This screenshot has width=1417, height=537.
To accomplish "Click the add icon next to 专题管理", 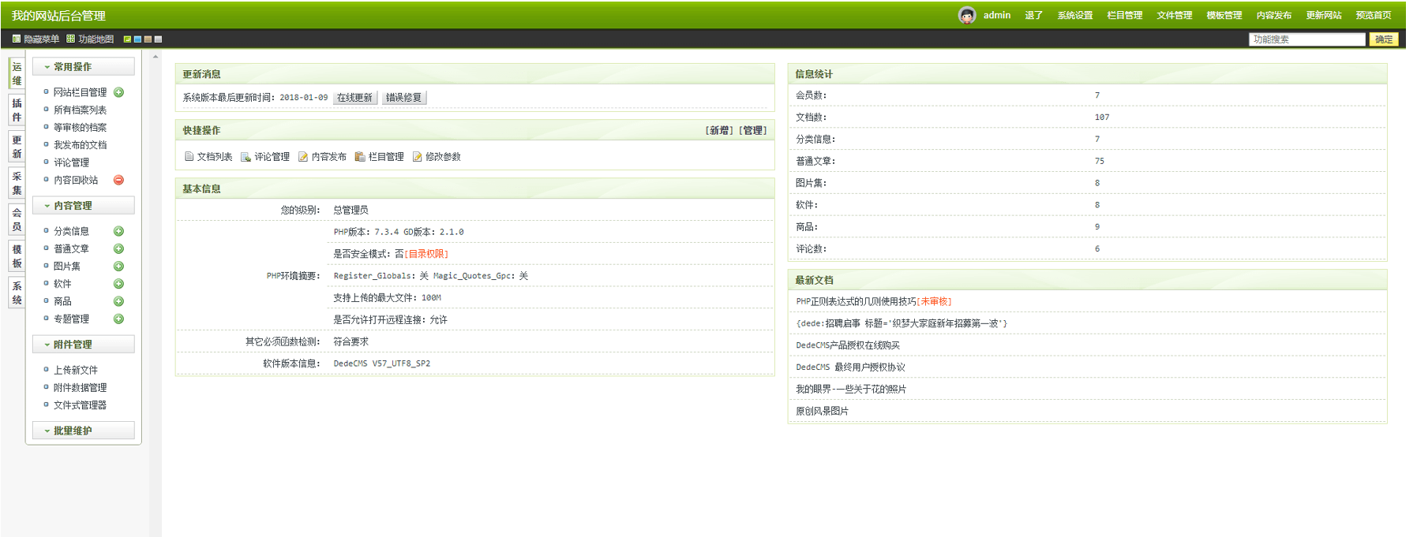I will (x=118, y=319).
